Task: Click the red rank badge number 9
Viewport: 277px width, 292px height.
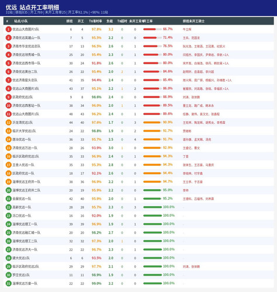Action: point(8,97)
